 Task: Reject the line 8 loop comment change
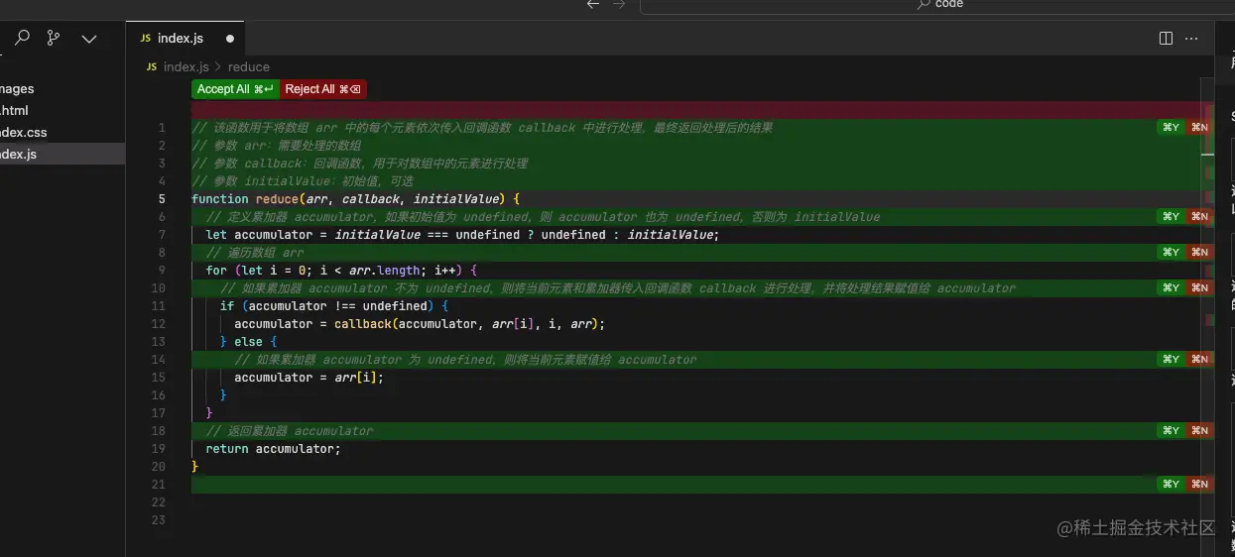(1199, 252)
